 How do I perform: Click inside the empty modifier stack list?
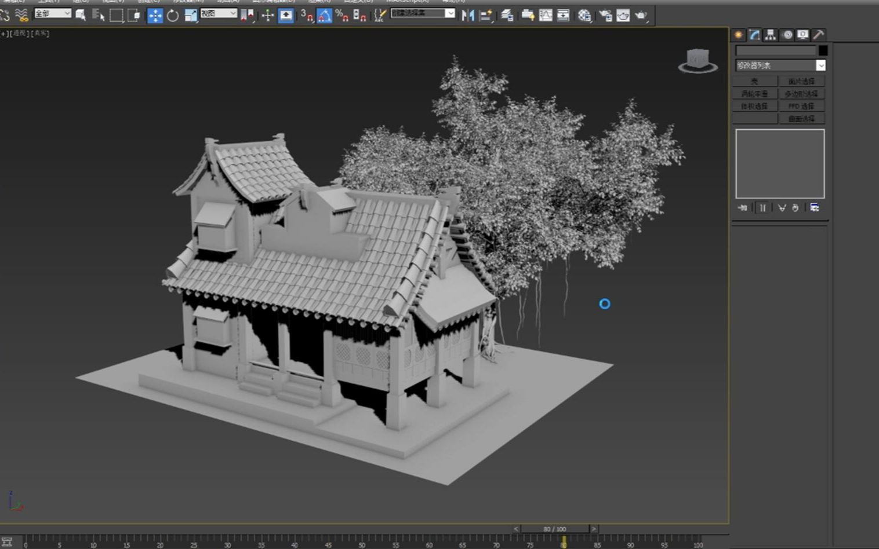tap(780, 164)
